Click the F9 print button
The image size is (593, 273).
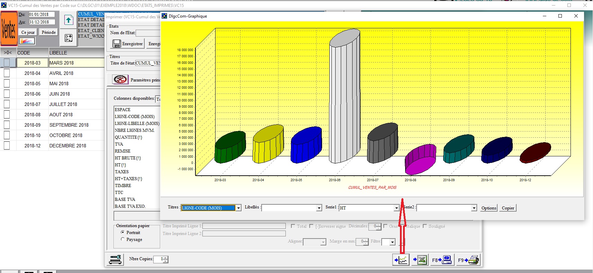(468, 260)
